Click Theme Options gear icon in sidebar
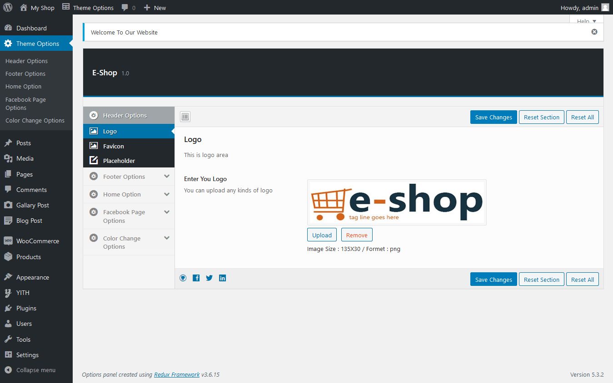This screenshot has width=613, height=383. coord(8,44)
